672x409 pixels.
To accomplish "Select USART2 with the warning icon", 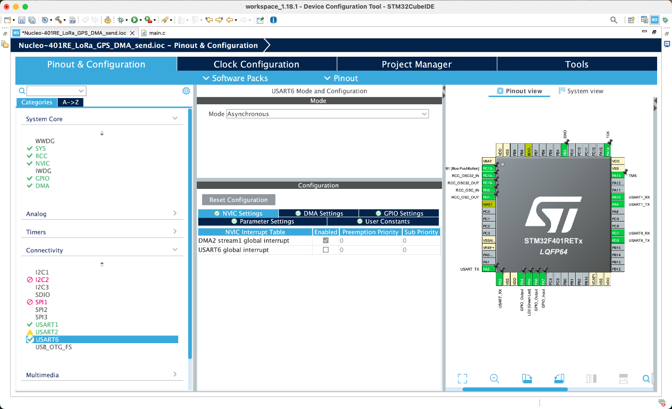I will click(x=47, y=332).
